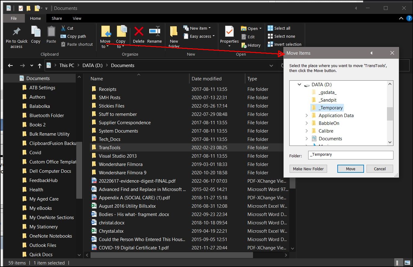This screenshot has height=267, width=413.
Task: Click the Folder name input field
Action: pos(350,155)
